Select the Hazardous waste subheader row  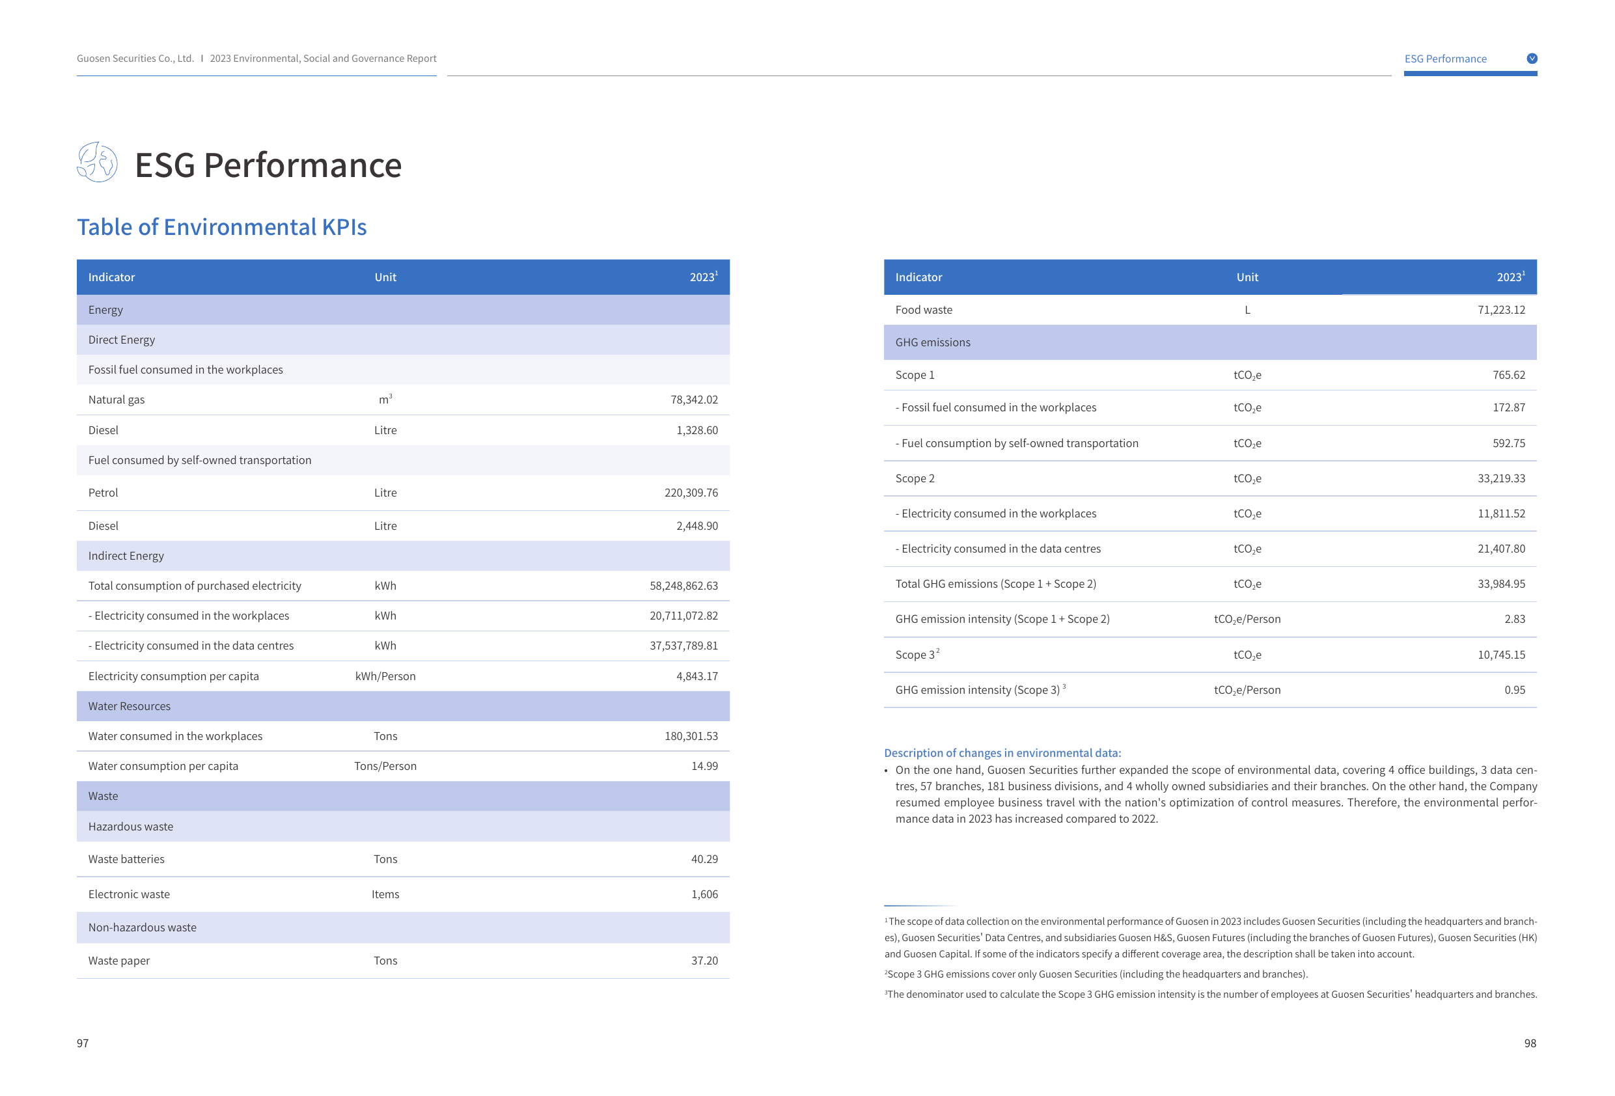click(x=403, y=827)
